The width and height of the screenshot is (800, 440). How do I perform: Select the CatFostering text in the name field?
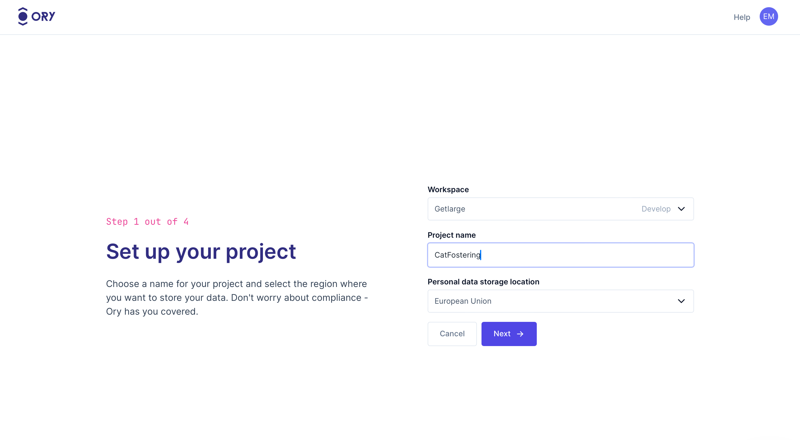[457, 255]
